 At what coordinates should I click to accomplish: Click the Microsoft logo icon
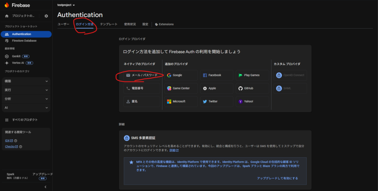click(x=169, y=101)
